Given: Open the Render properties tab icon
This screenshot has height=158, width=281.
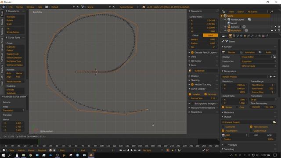Looking at the screenshot, I should [230, 36].
